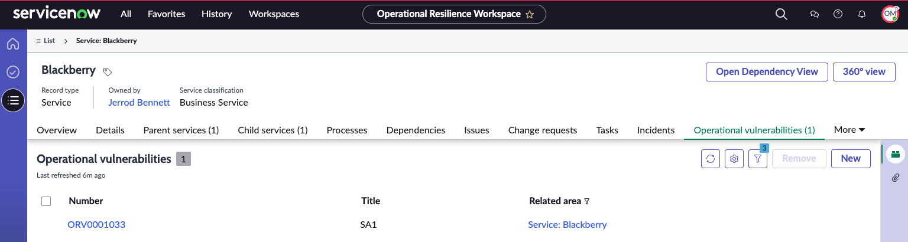This screenshot has width=908, height=242.
Task: Click the Related area column header
Action: click(x=555, y=201)
